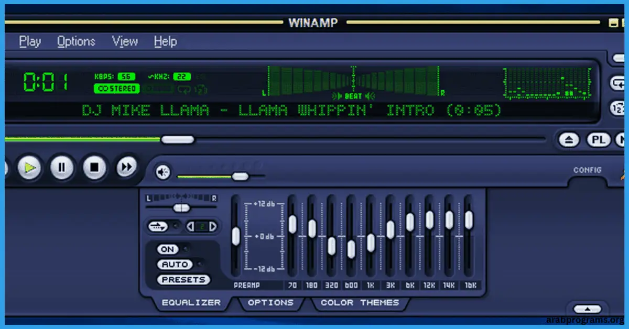
Task: Open the Options menu
Action: tap(77, 41)
